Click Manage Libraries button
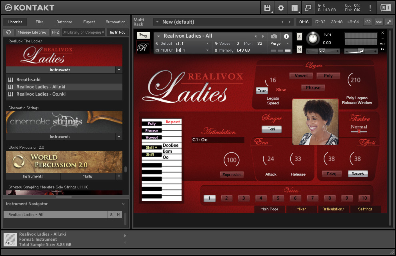This screenshot has width=396, height=256. (x=32, y=32)
